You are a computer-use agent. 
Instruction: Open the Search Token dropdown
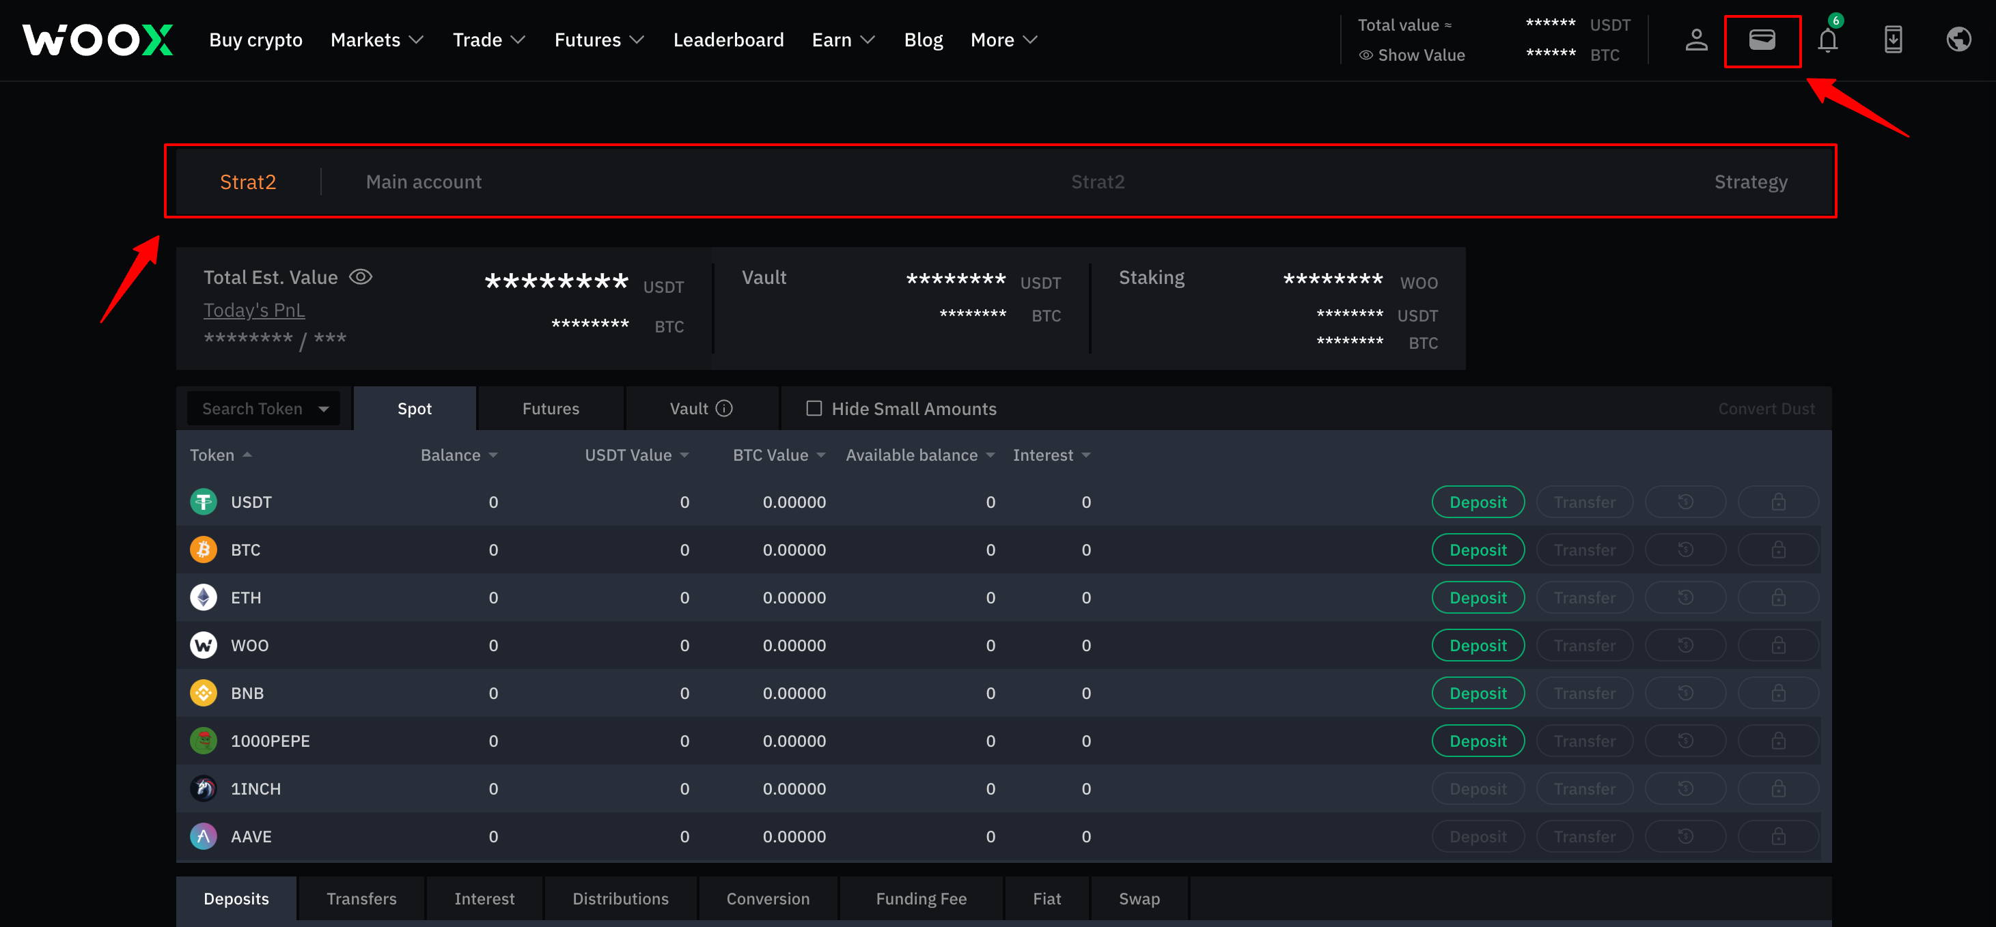264,408
